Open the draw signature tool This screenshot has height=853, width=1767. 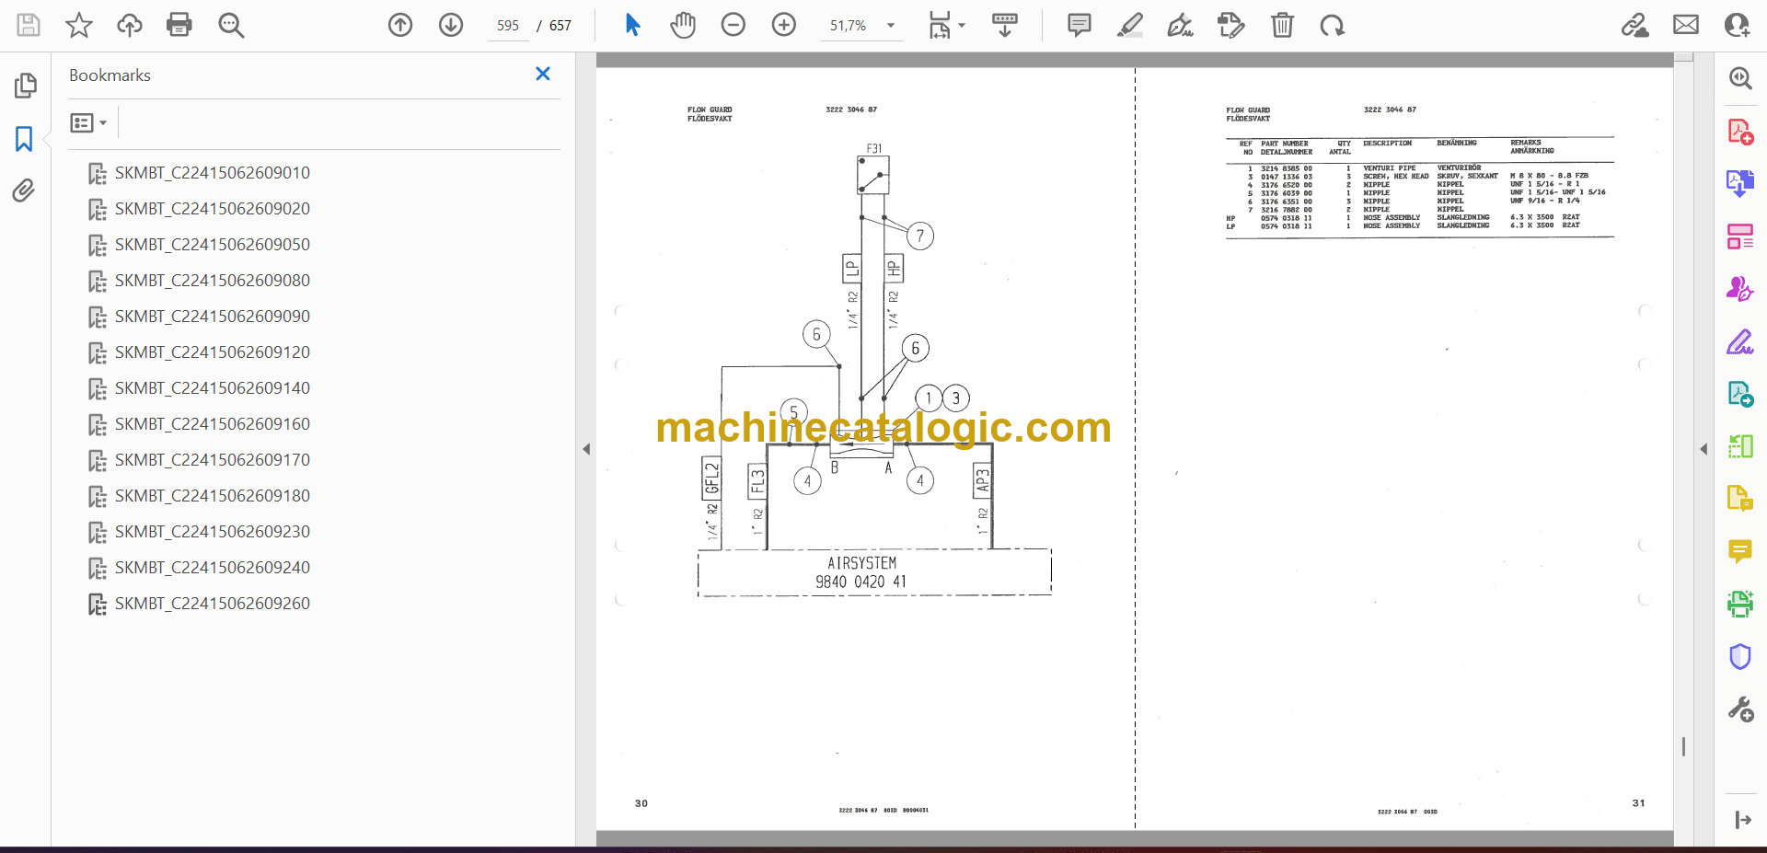click(1181, 25)
